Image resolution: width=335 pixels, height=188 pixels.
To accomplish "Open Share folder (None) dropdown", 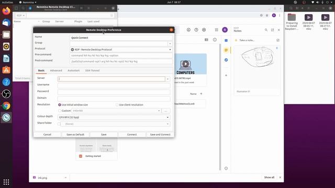I will coord(115,124).
